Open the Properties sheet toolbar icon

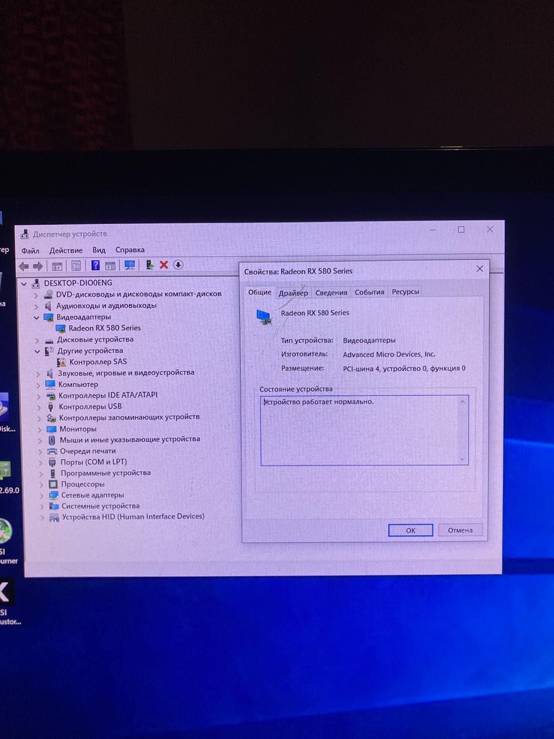(x=76, y=266)
